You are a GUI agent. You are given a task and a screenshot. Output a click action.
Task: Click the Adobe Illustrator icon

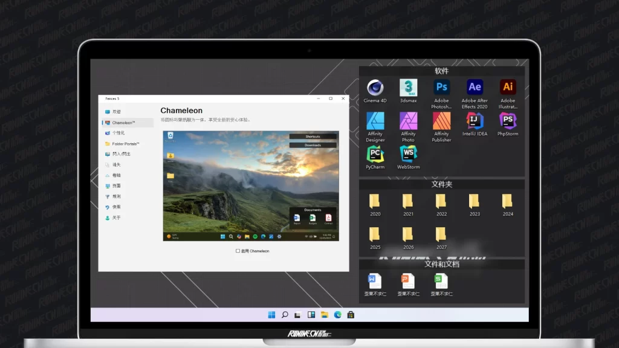coord(508,88)
